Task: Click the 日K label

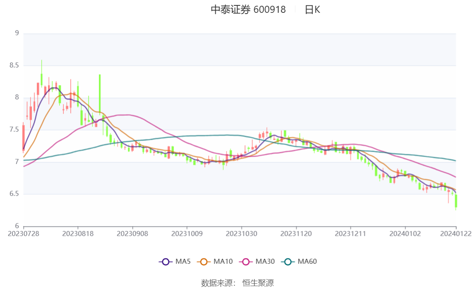Action: 312,10
